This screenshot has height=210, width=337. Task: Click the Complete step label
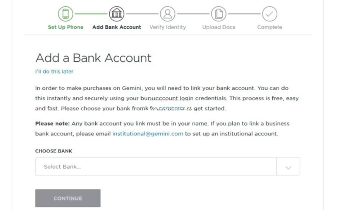(270, 27)
